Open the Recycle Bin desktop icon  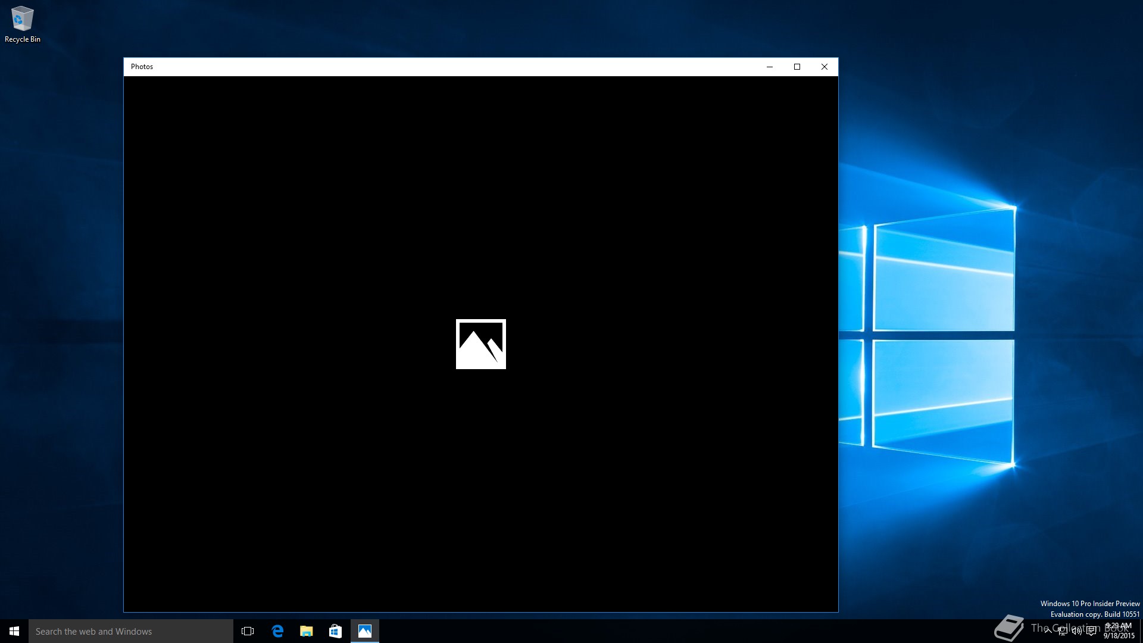tap(23, 24)
